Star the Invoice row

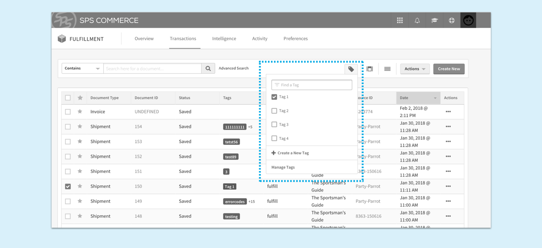pyautogui.click(x=80, y=112)
